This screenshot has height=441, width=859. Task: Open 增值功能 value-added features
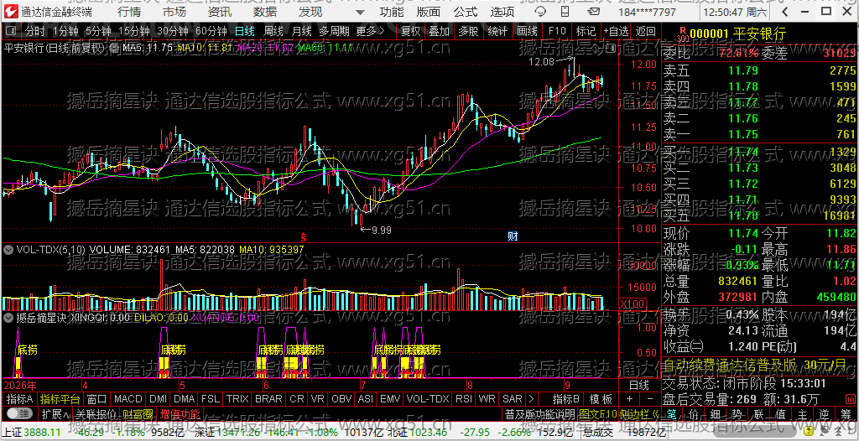coord(180,413)
